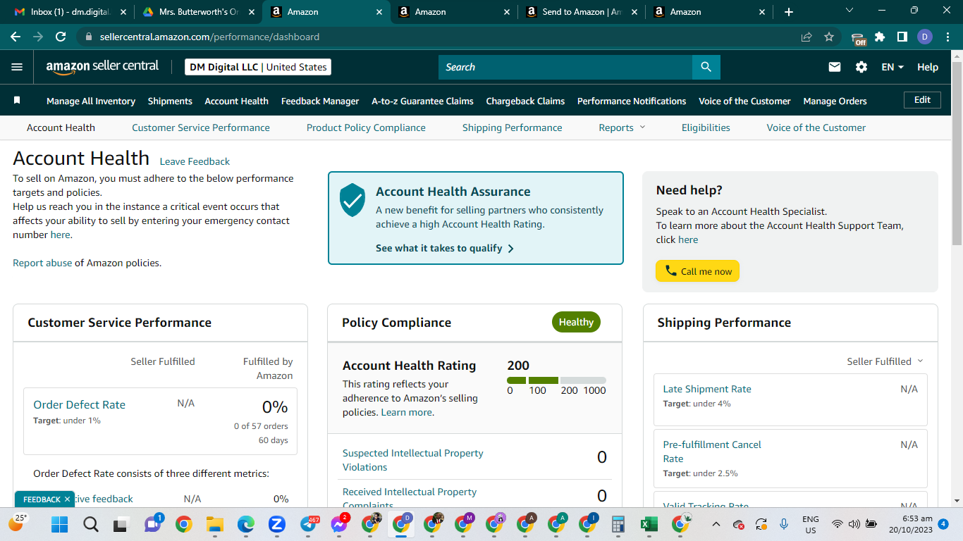Click the Learn more link under Account Health Rating
This screenshot has height=541, width=963.
[406, 412]
